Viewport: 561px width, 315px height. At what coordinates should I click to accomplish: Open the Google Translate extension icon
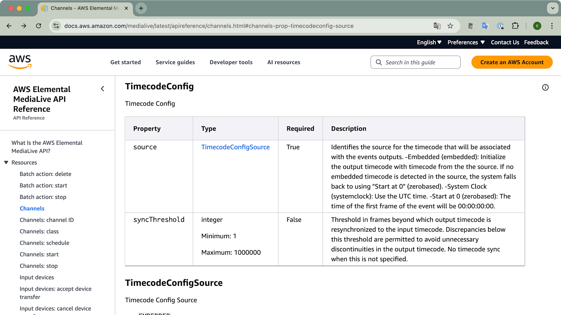[485, 26]
